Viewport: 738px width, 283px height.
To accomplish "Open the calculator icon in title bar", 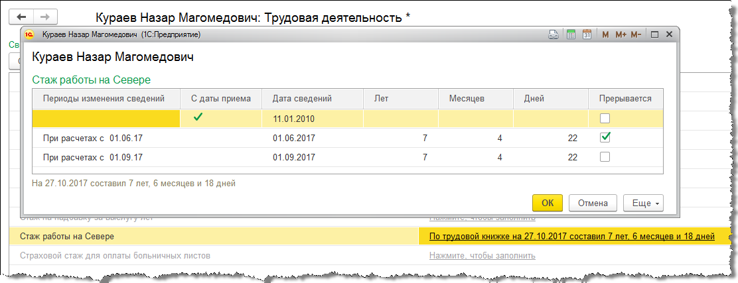I will point(570,34).
